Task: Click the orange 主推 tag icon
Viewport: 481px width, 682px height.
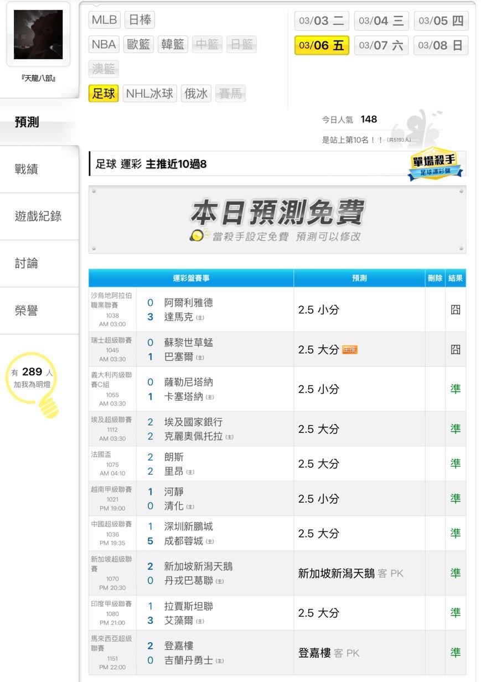Action: pyautogui.click(x=350, y=350)
